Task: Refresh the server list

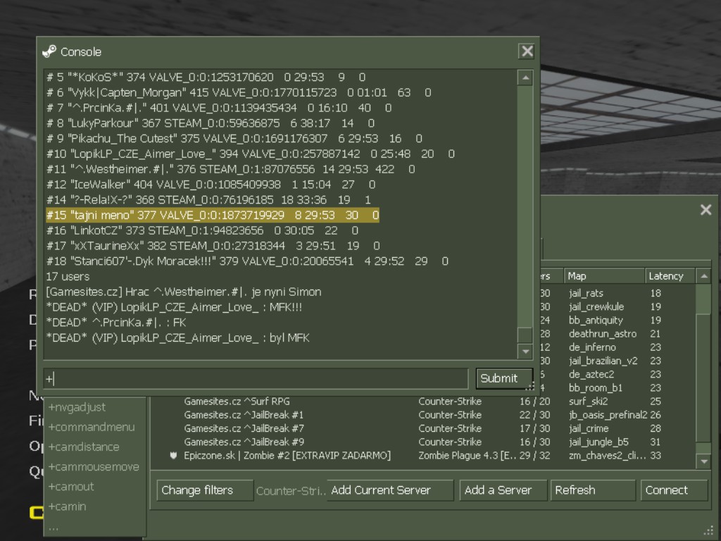Action: click(x=593, y=490)
